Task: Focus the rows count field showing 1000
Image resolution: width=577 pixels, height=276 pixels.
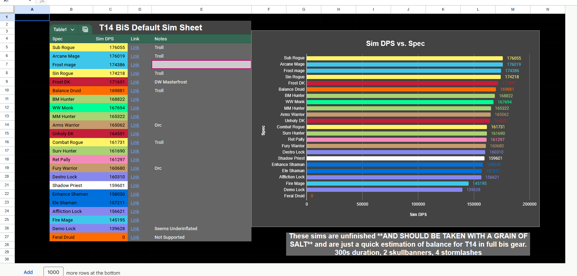Action: point(53,272)
